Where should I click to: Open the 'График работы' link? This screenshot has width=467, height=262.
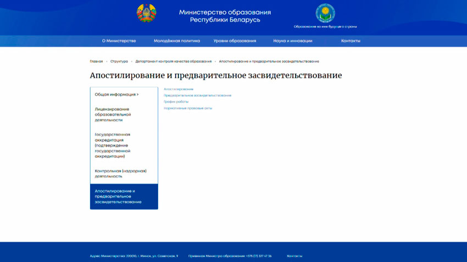176,101
